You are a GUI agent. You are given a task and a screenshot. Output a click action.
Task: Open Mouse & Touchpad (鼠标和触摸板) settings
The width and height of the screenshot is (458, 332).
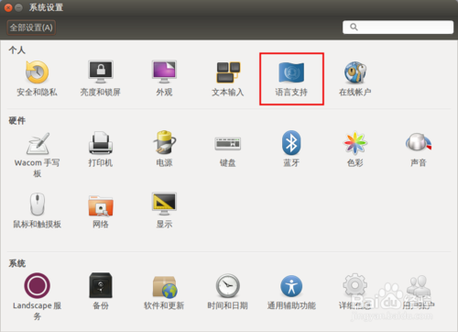click(37, 211)
